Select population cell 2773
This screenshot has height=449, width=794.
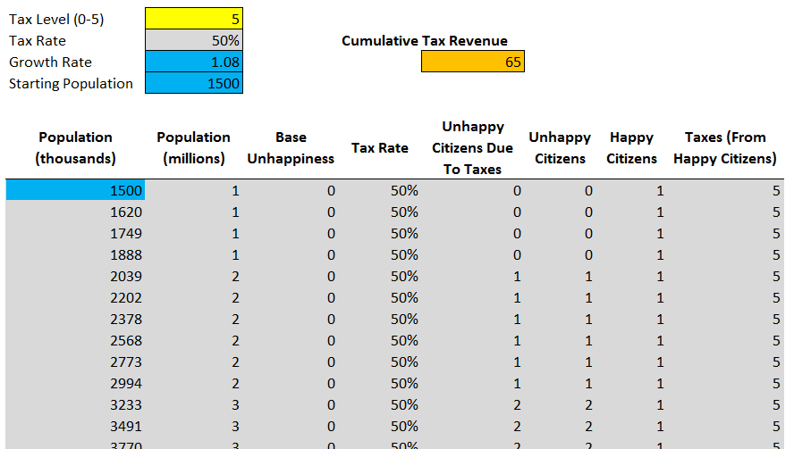point(75,362)
